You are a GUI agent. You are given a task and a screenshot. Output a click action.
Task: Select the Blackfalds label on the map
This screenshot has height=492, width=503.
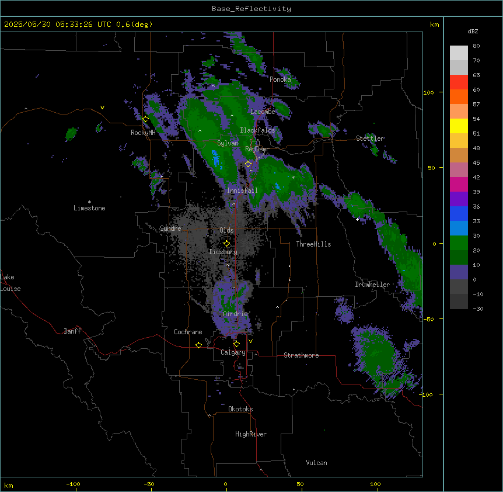tap(257, 130)
